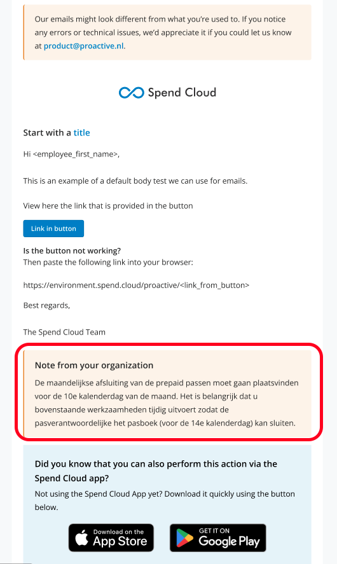
Task: Click "Get it on Google Play" badge text
Action: (x=229, y=537)
